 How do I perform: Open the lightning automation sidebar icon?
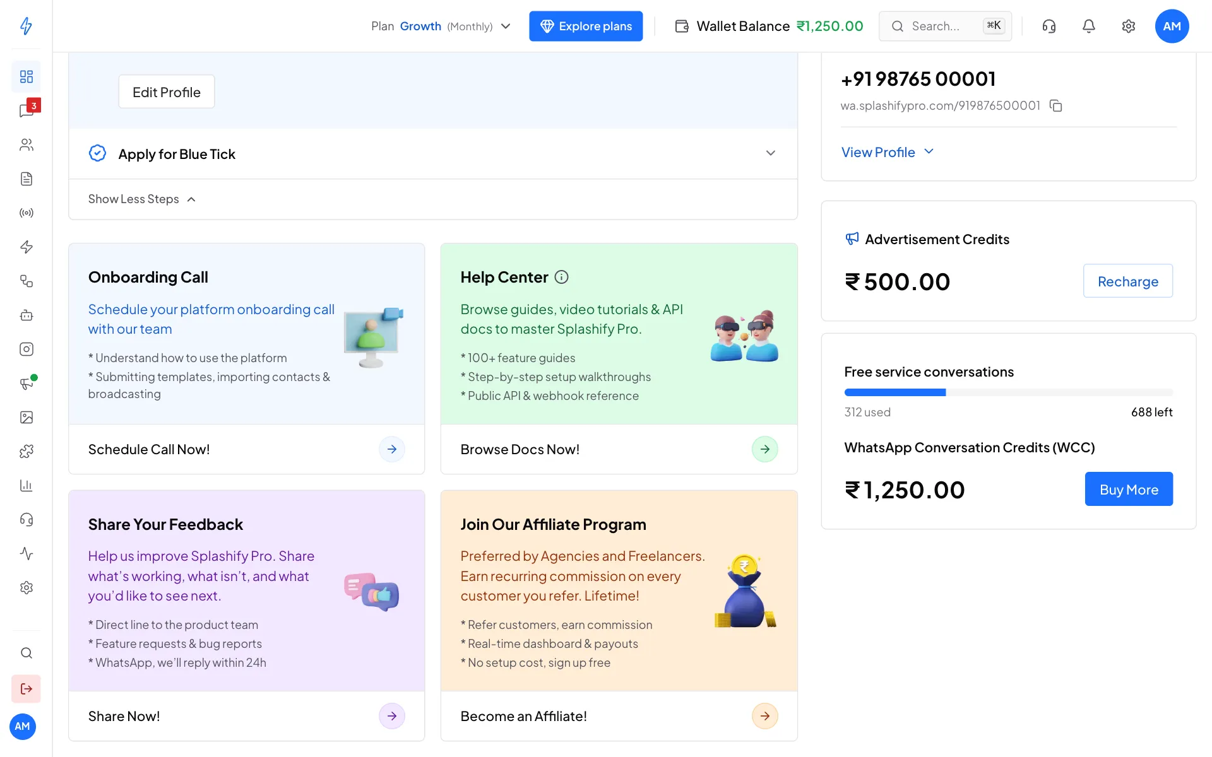26,247
